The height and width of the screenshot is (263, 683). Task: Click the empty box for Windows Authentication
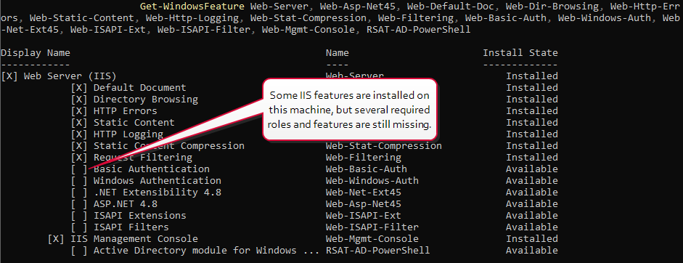click(79, 181)
